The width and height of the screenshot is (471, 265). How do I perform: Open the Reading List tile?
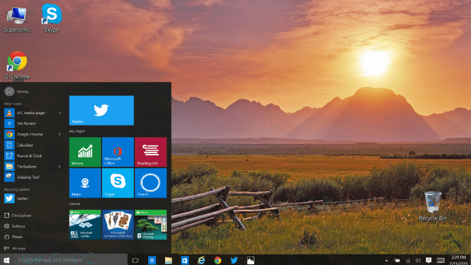click(151, 152)
